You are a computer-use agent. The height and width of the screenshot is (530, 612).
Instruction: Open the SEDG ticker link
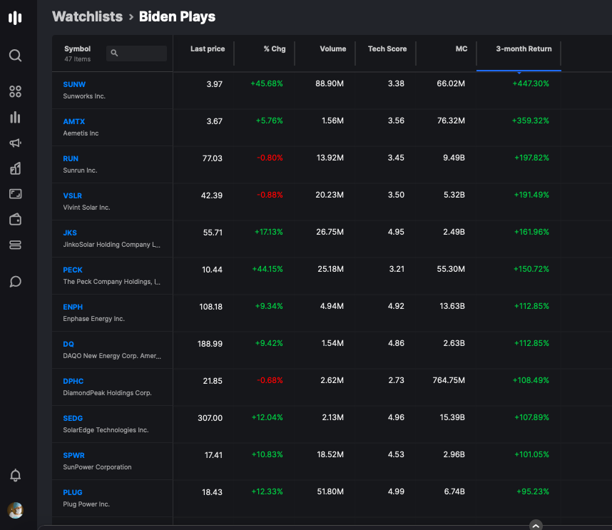coord(73,418)
